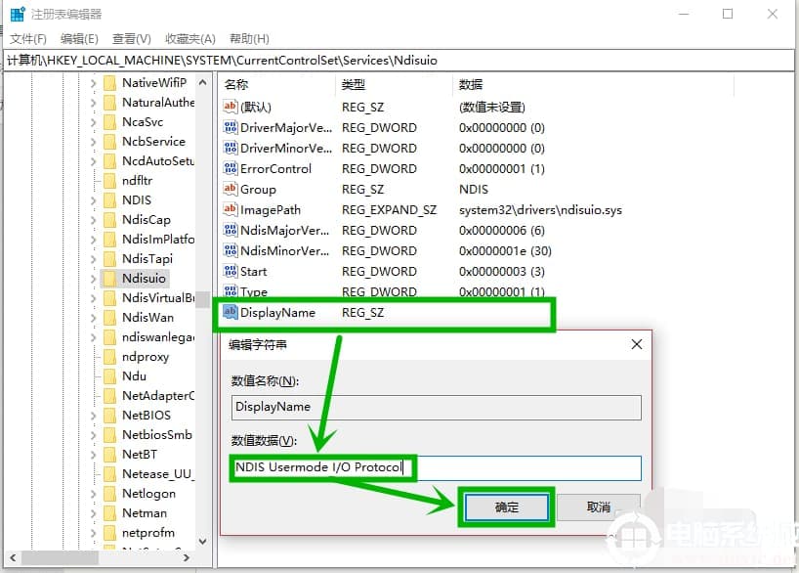Screen dimensions: 799x573
Task: Select the DisplayName string value icon
Action: (x=231, y=312)
